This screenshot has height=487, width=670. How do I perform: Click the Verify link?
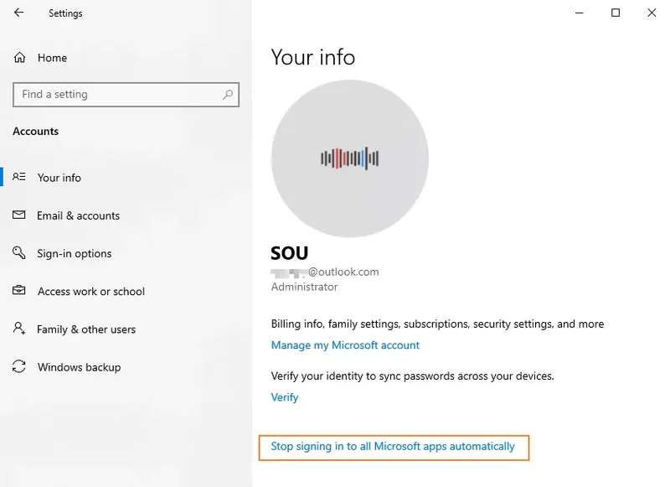point(285,397)
